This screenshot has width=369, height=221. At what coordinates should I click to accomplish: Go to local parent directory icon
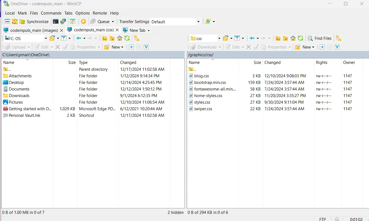click(105, 38)
